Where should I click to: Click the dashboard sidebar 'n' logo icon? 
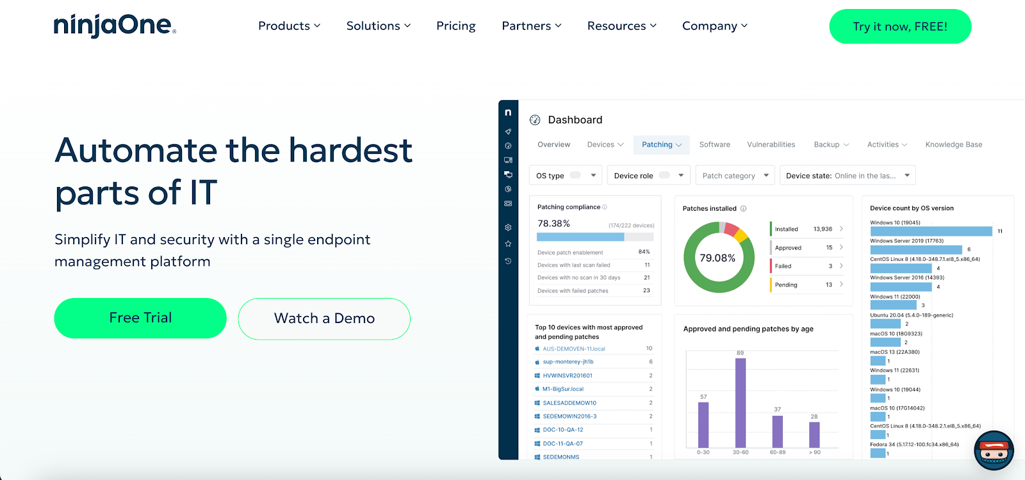[508, 112]
